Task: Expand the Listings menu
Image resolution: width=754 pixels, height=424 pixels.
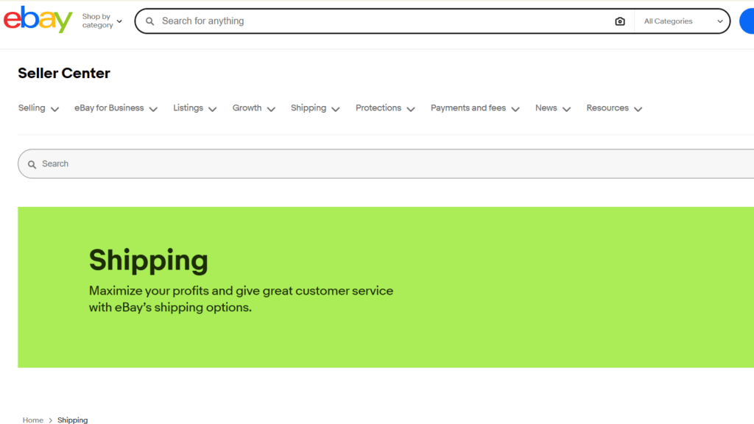Action: (194, 108)
